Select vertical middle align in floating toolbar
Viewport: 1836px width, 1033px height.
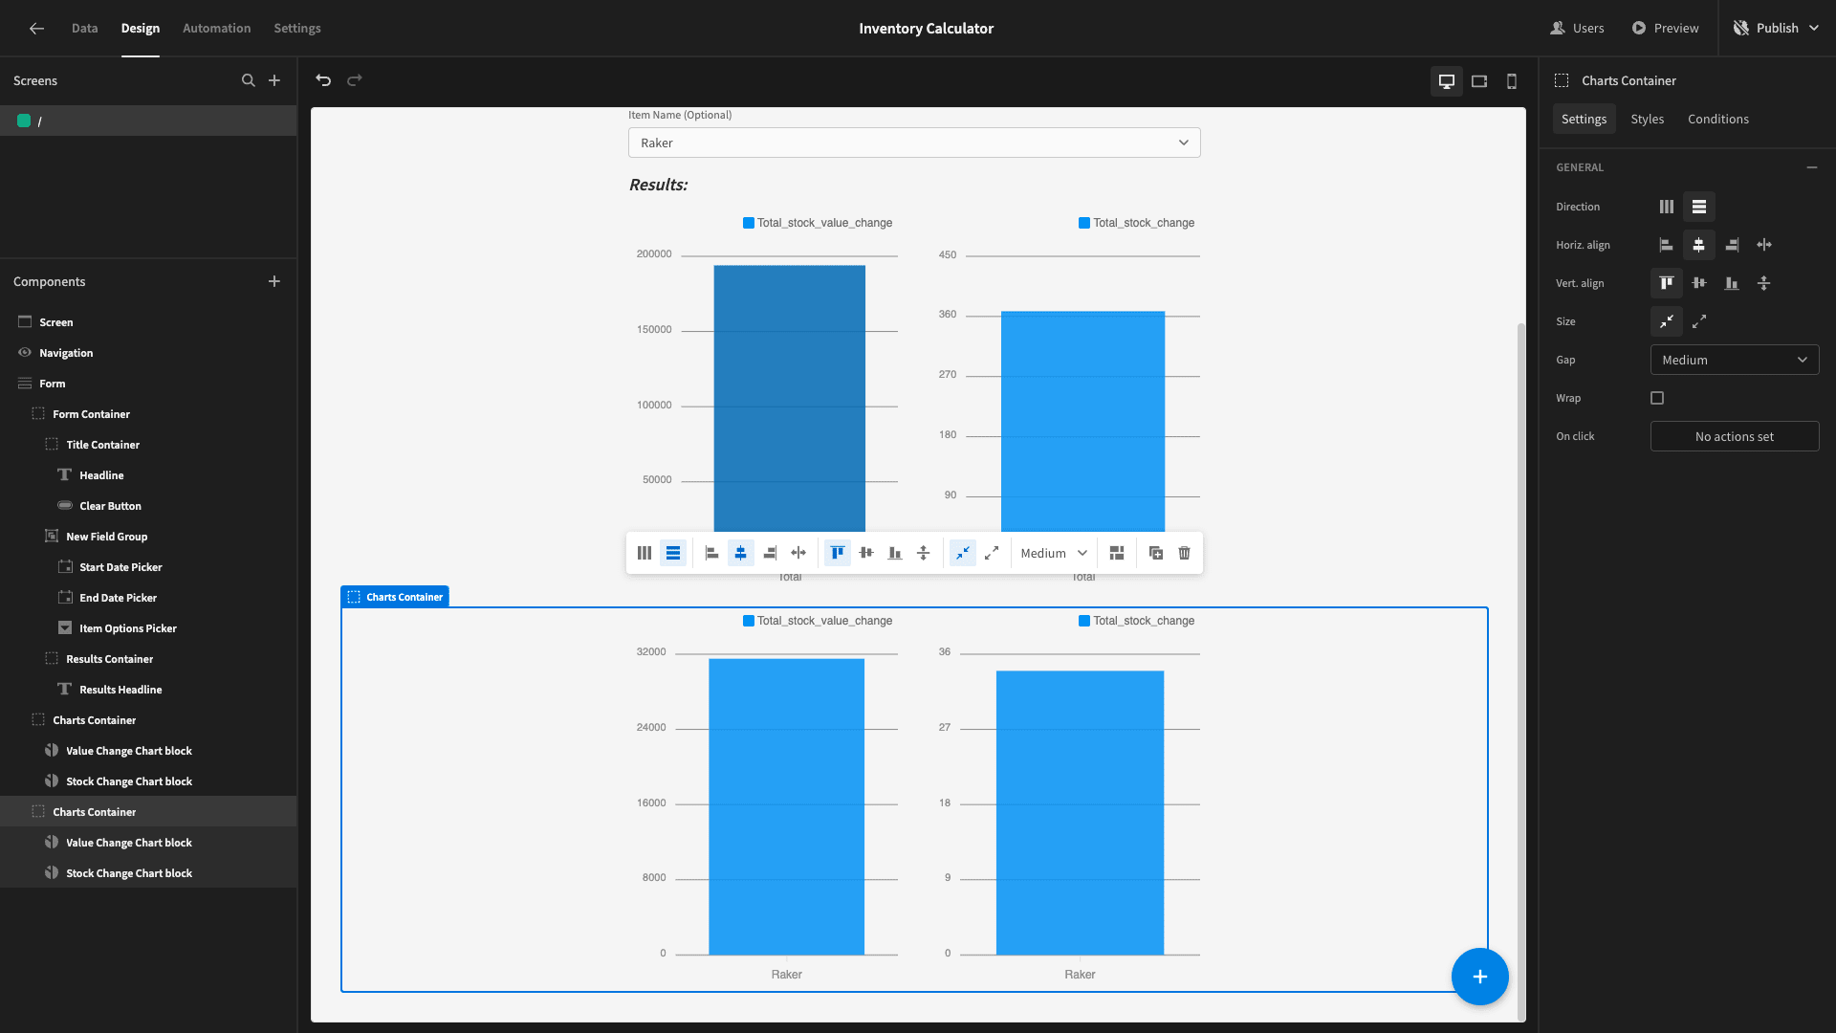[x=866, y=553]
